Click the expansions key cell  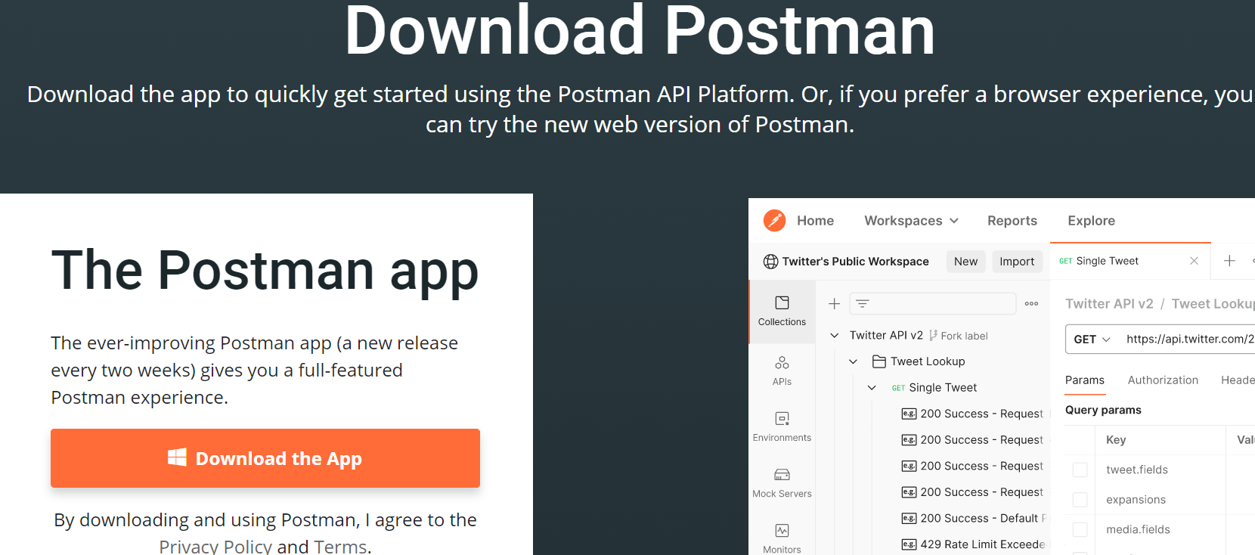(1136, 500)
